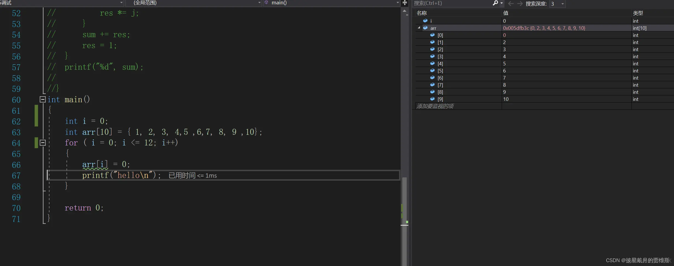The height and width of the screenshot is (266, 674).
Task: Click the value 10 of element [9]
Action: coord(506,99)
